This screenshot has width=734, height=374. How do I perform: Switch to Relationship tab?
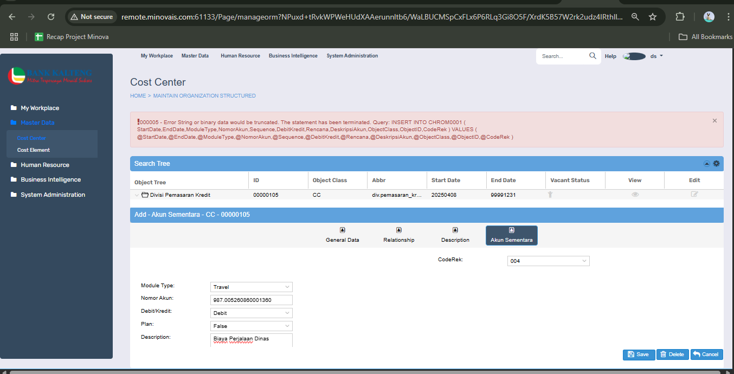click(x=399, y=235)
